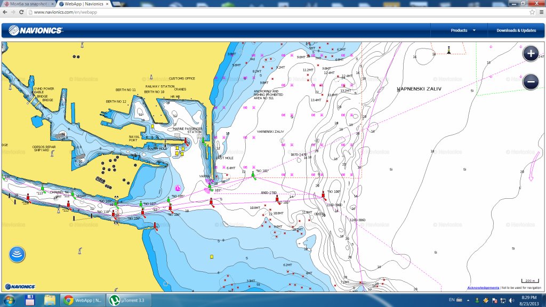The height and width of the screenshot is (307, 546).
Task: Click the EAST MOLE label
Action: click(x=224, y=158)
